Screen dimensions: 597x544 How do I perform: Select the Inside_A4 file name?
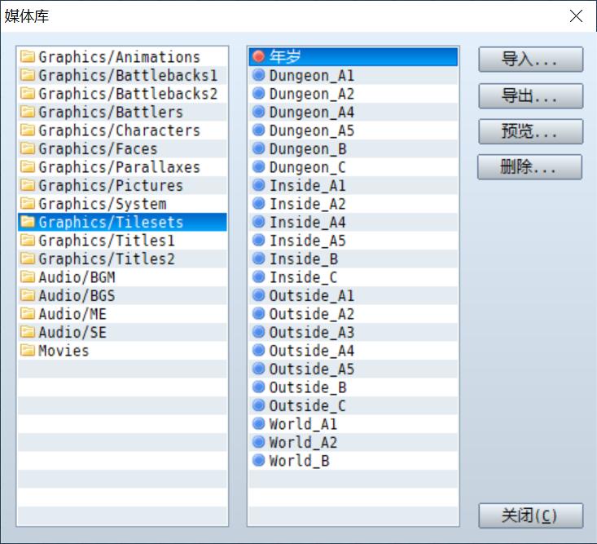308,223
